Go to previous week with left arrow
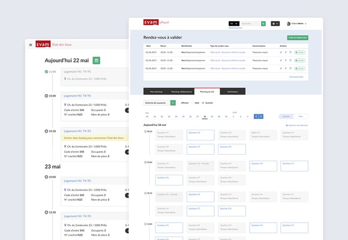Viewport: 348px width, 240px height. [256, 116]
